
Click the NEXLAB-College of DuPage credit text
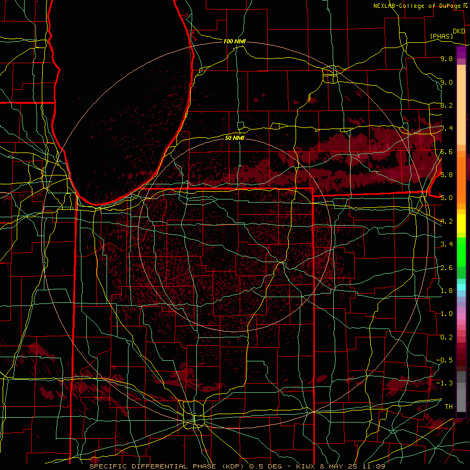(418, 6)
